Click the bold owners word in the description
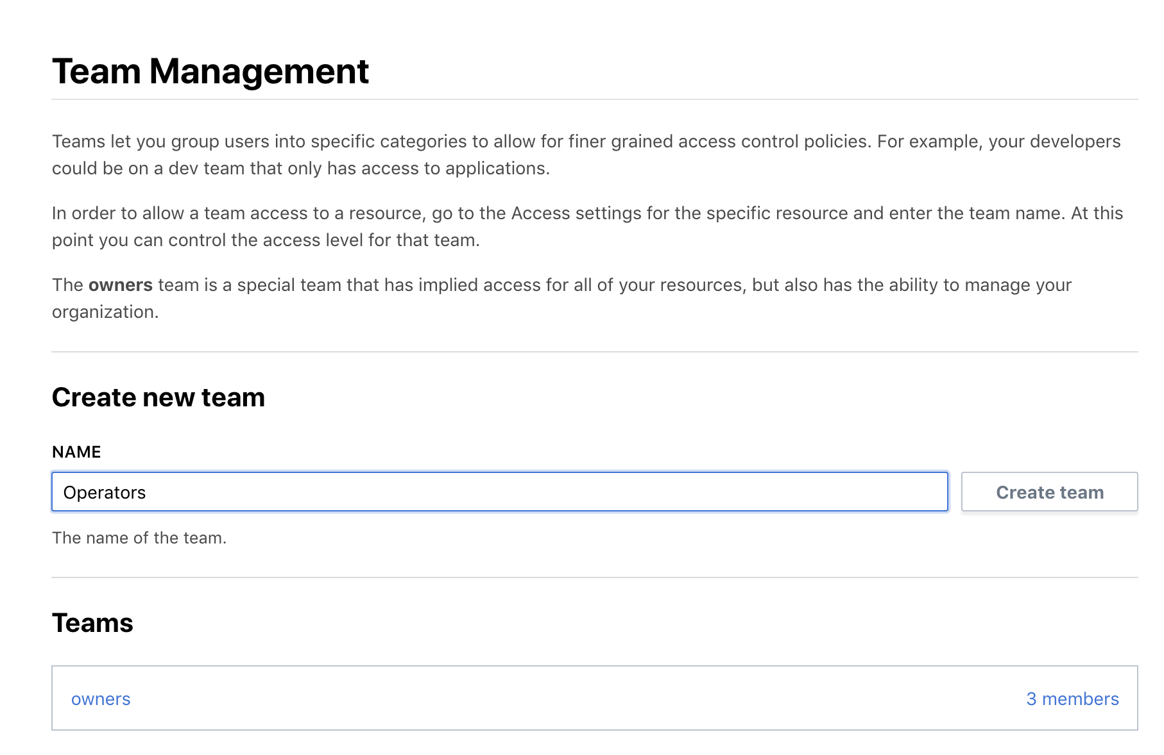The image size is (1164, 755). pos(121,285)
